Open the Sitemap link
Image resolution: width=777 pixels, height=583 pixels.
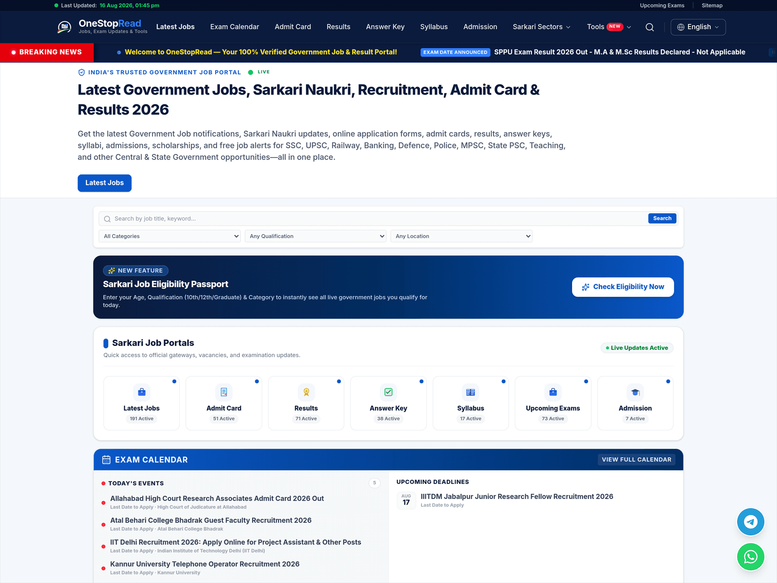coord(712,6)
